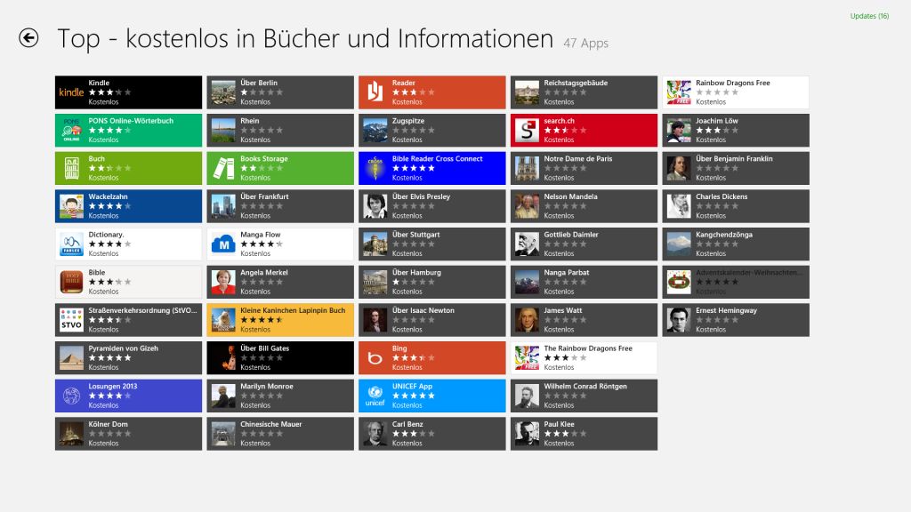The image size is (911, 512).
Task: Open the Zugspitze mountain thumbnail
Action: [x=375, y=130]
